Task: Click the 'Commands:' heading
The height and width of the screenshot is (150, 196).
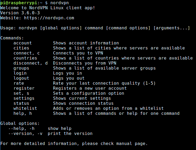Action: 12,38
